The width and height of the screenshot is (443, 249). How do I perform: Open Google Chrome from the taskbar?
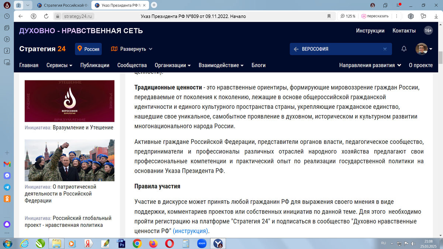tap(137, 243)
